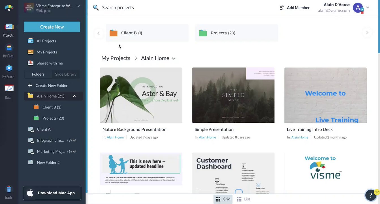Type in the Search projects field
This screenshot has width=380, height=204.
coord(170,8)
